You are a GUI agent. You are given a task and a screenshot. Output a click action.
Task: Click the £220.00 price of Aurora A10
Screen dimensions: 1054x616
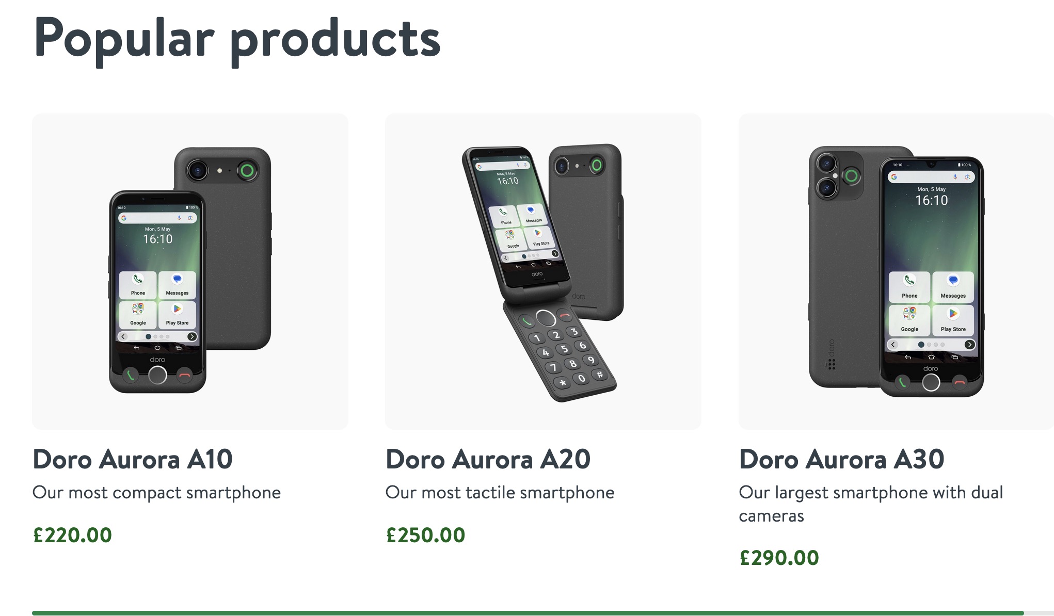tap(72, 535)
